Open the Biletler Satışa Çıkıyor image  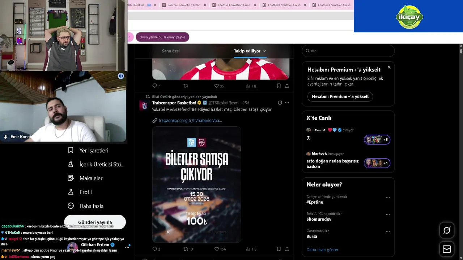[x=196, y=185]
